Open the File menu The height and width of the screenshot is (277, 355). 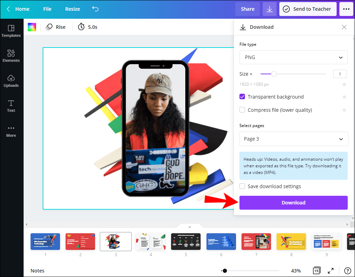coord(47,9)
